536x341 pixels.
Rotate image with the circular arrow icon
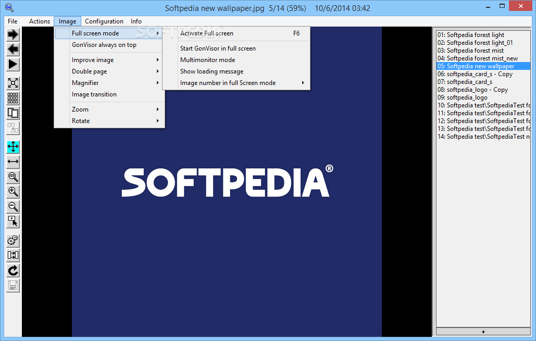(x=13, y=271)
